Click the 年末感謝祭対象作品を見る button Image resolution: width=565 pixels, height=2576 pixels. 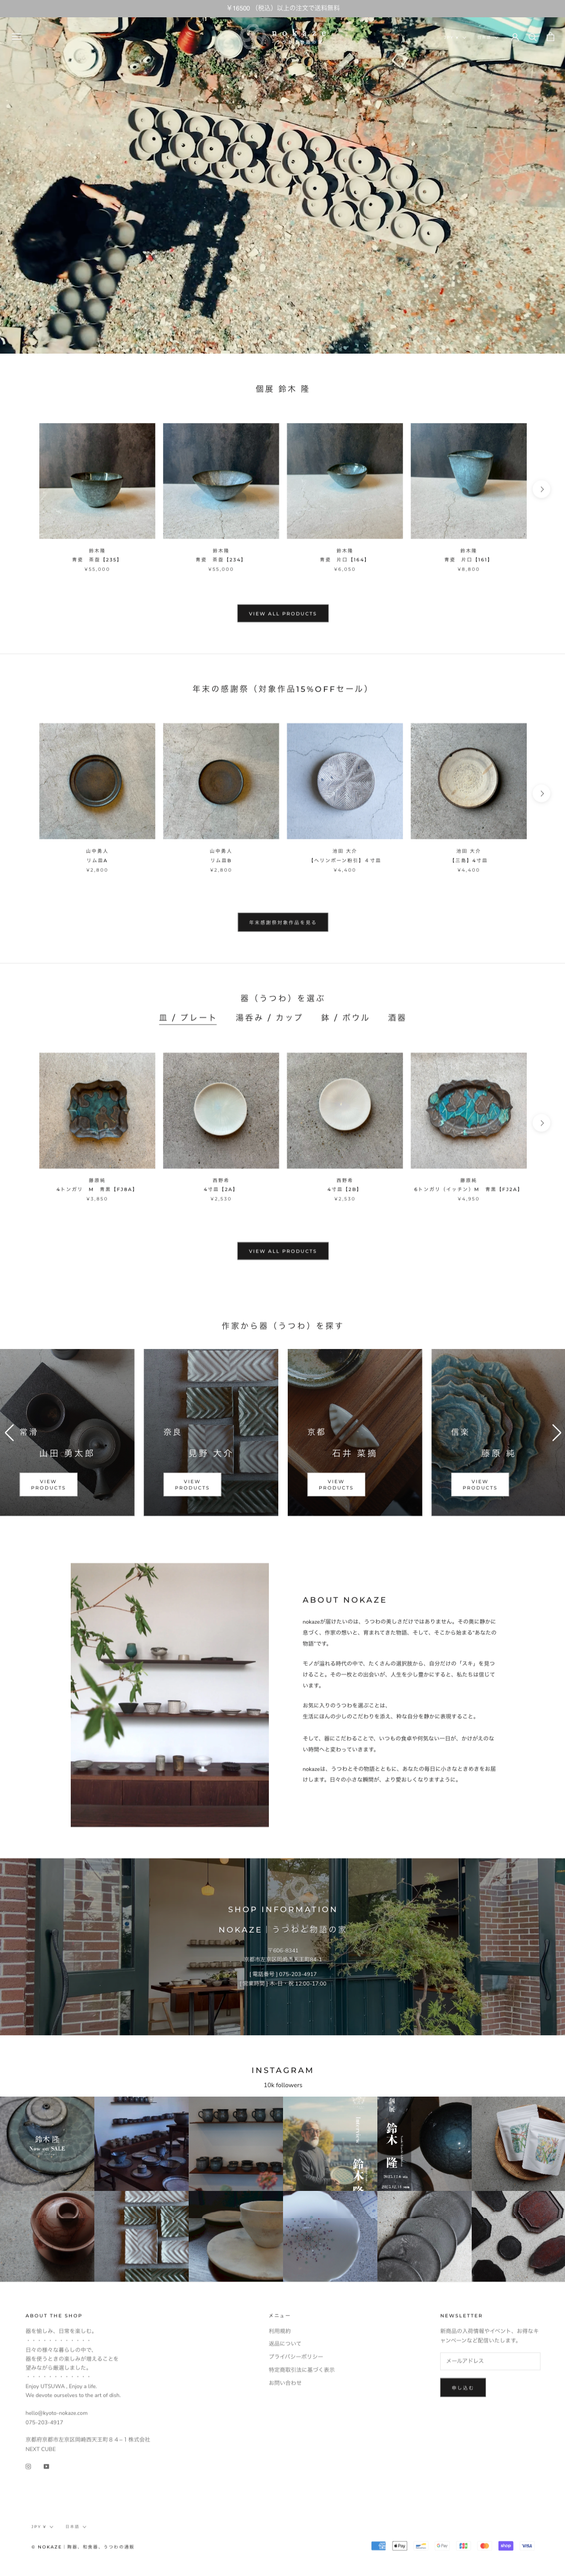pyautogui.click(x=282, y=922)
